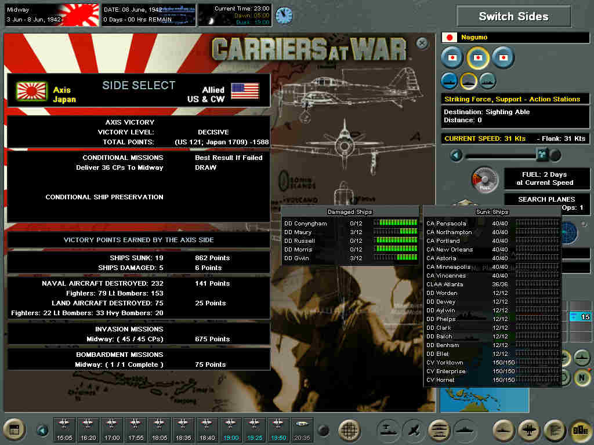Screen dimensions: 594x445
Task: Select DD Conyngham in Damaged Ships
Action: pyautogui.click(x=350, y=223)
